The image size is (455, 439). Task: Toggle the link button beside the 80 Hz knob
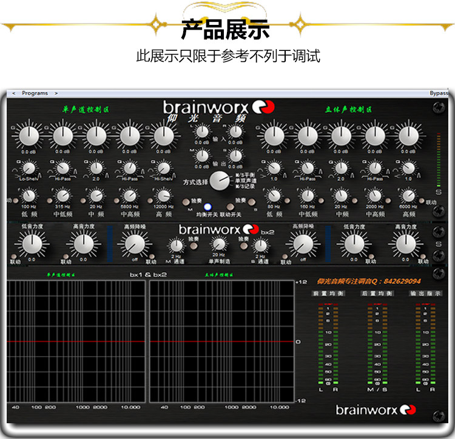(x=288, y=201)
